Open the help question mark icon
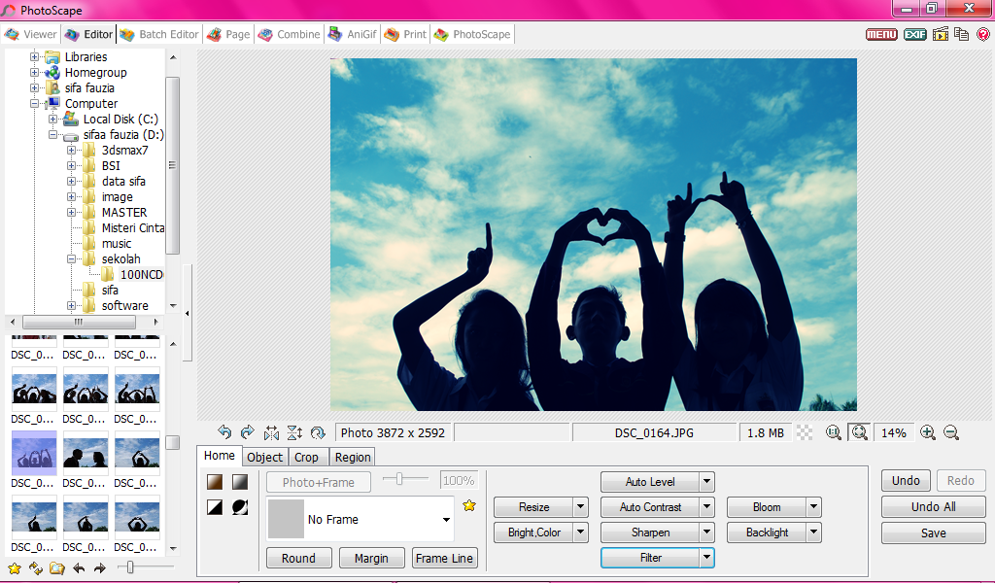 [983, 34]
